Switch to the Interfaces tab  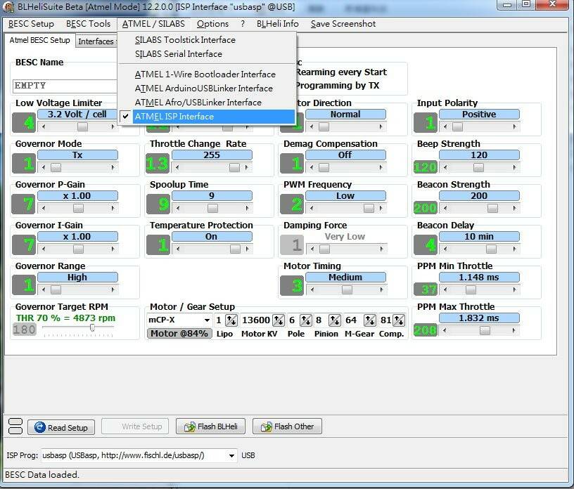tap(96, 41)
